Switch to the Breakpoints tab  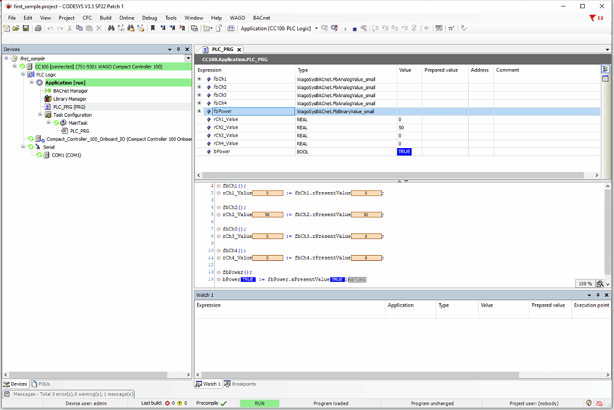coord(240,384)
